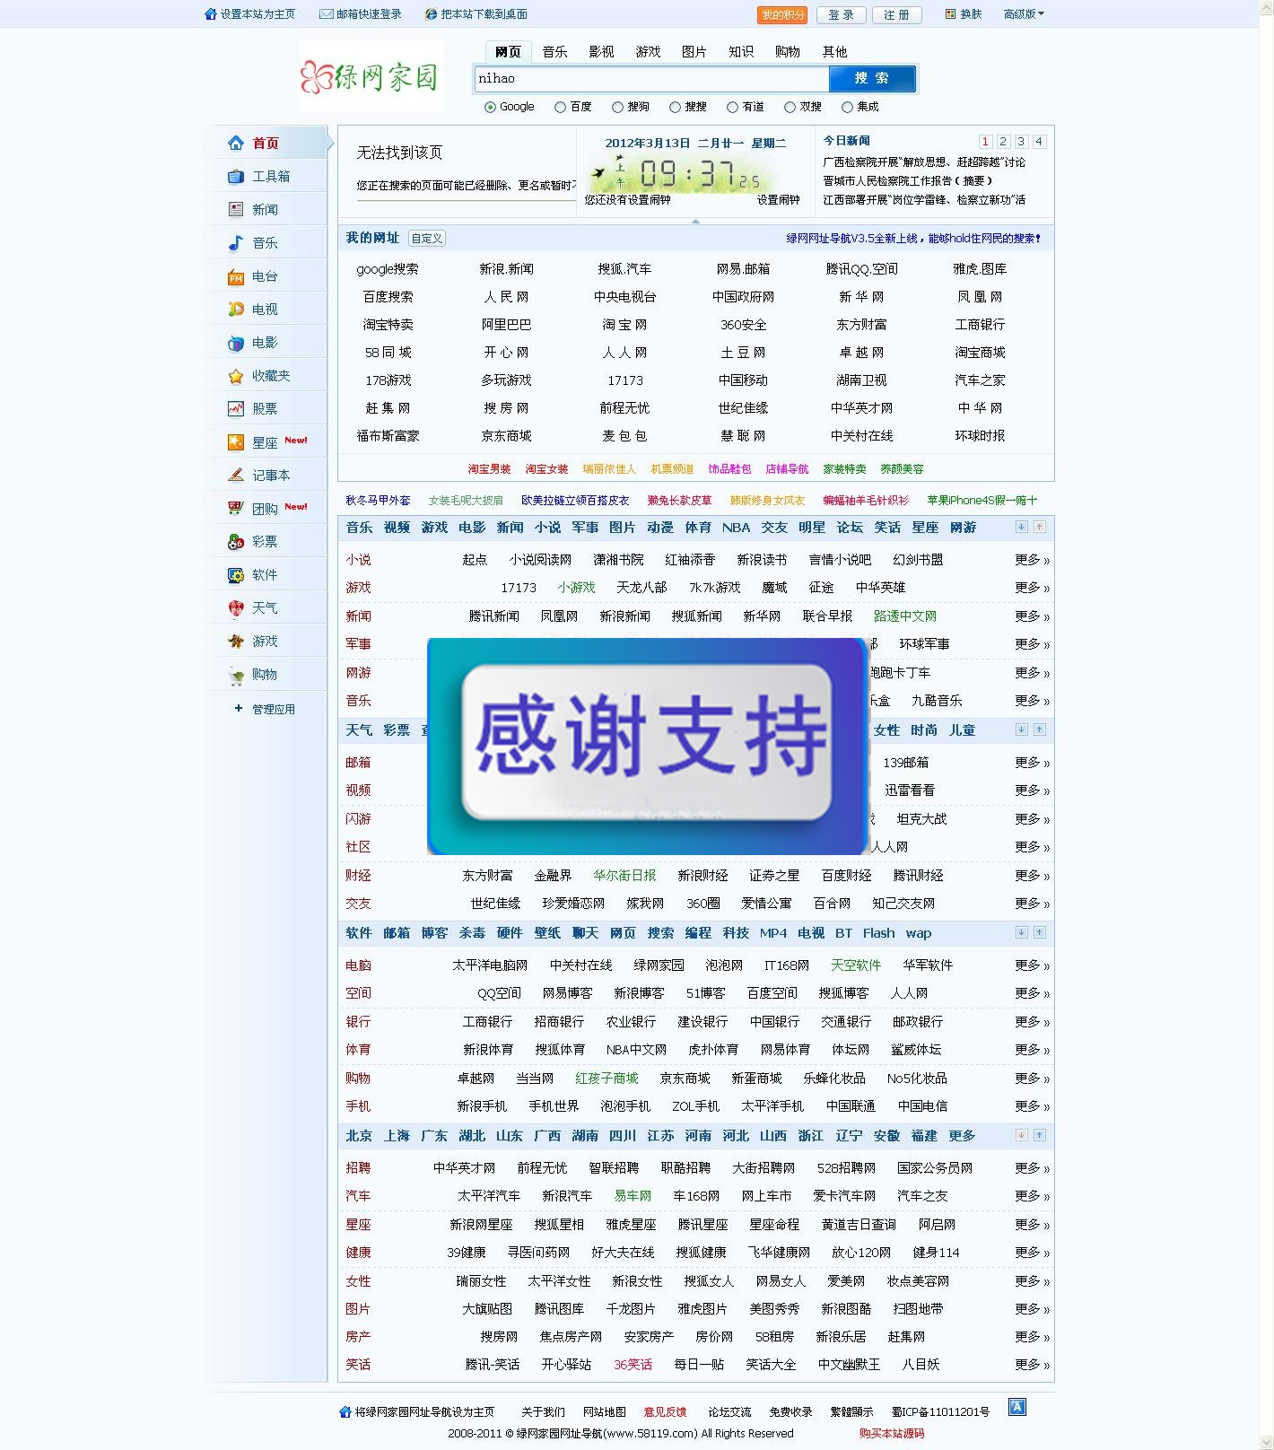Screen dimensions: 1274x1450
Task: Open the 软件 software icon in sidebar
Action: (x=236, y=575)
